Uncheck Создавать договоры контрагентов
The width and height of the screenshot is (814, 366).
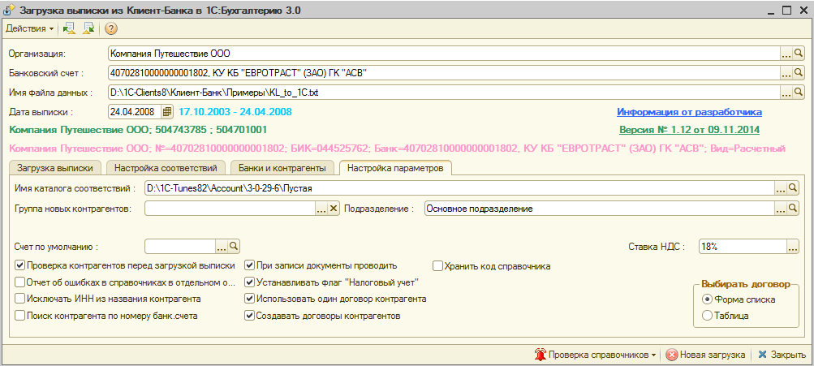tap(250, 316)
